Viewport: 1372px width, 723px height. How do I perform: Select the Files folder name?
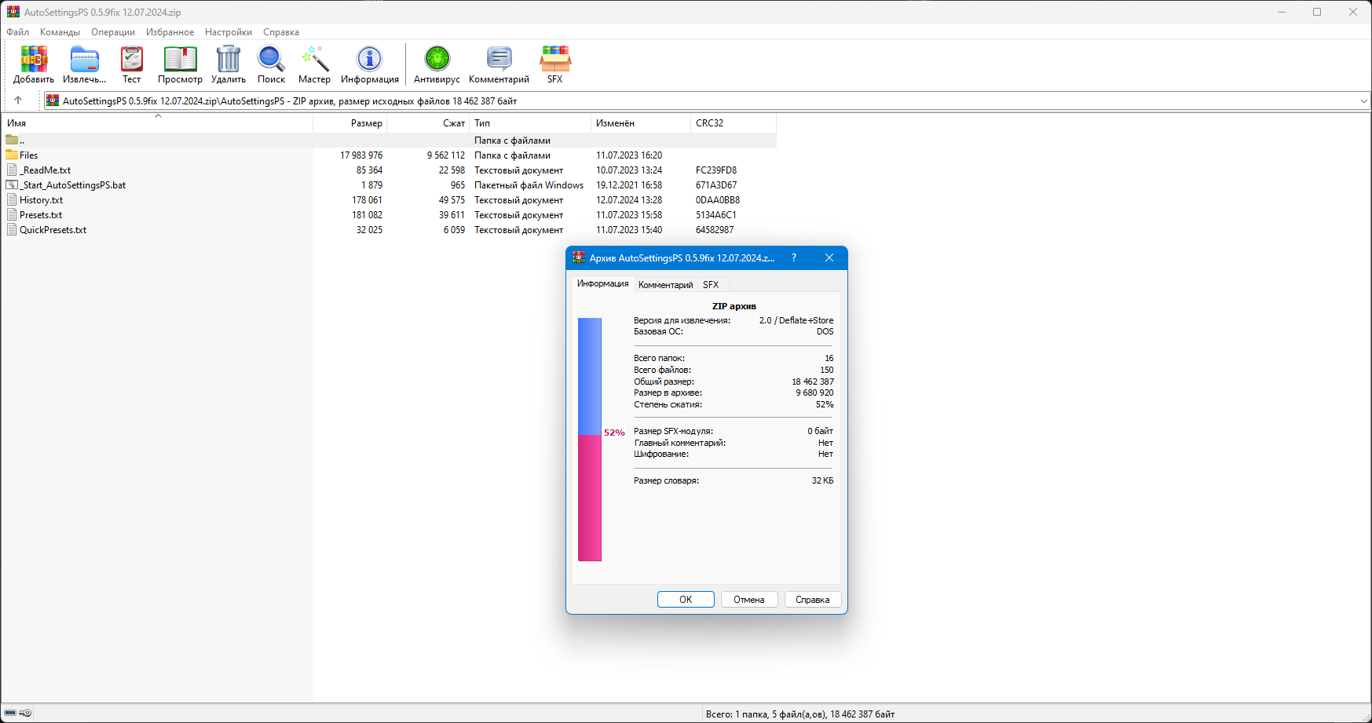29,155
